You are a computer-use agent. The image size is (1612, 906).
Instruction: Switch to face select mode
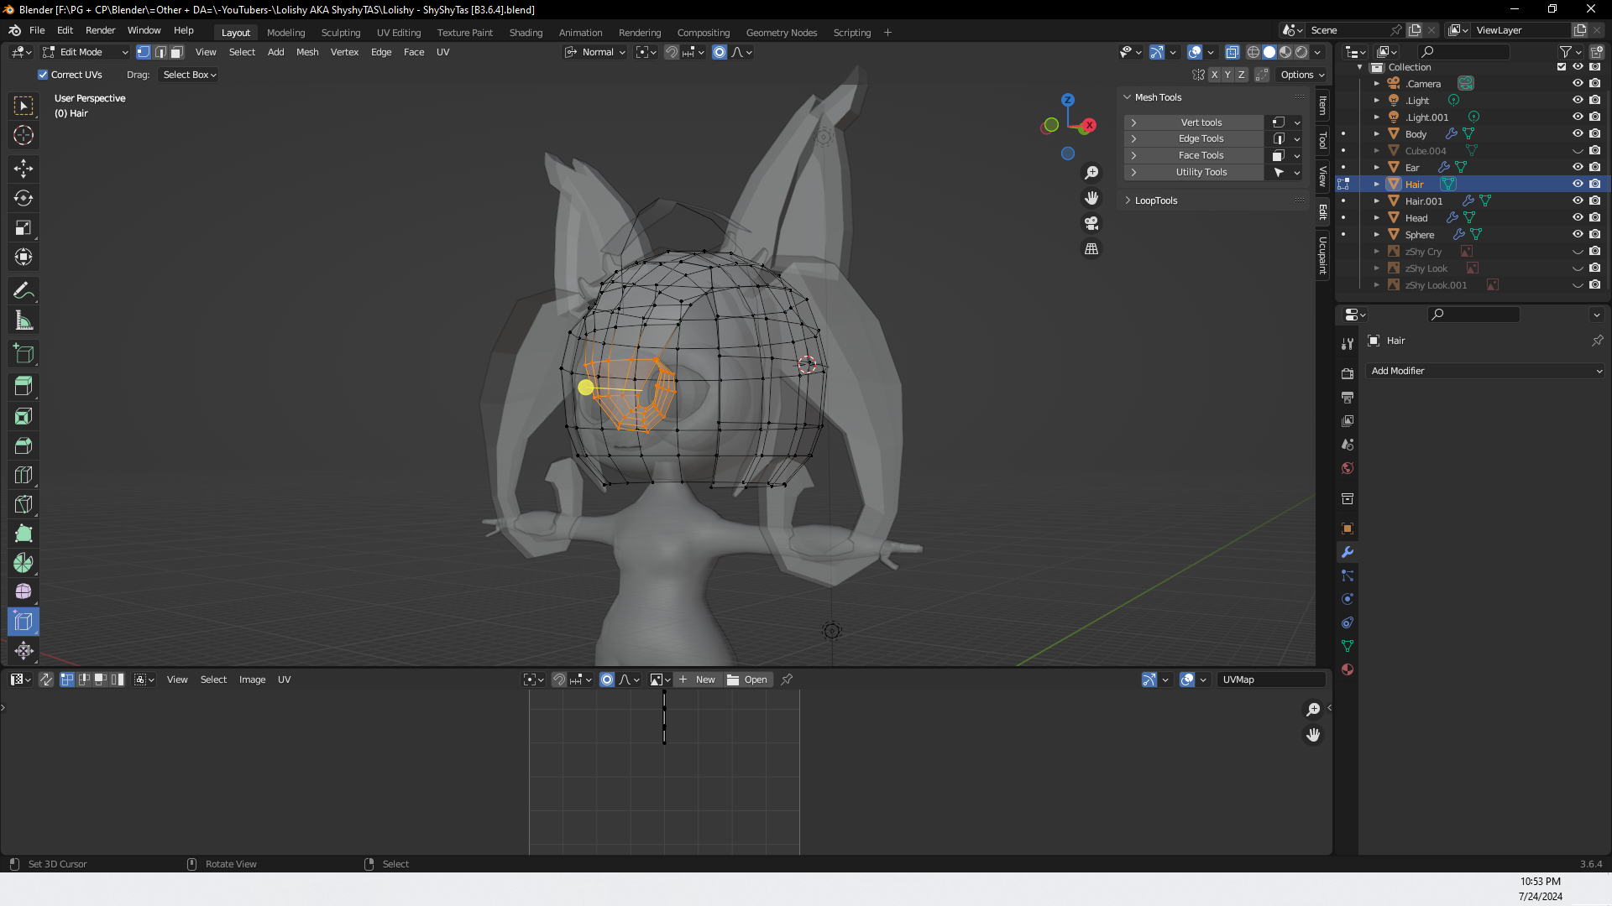coord(176,52)
